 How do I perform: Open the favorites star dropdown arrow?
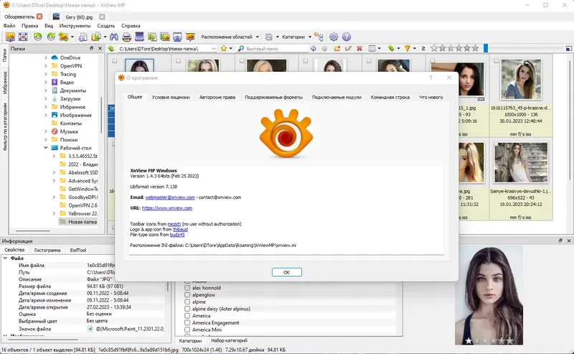(230, 48)
